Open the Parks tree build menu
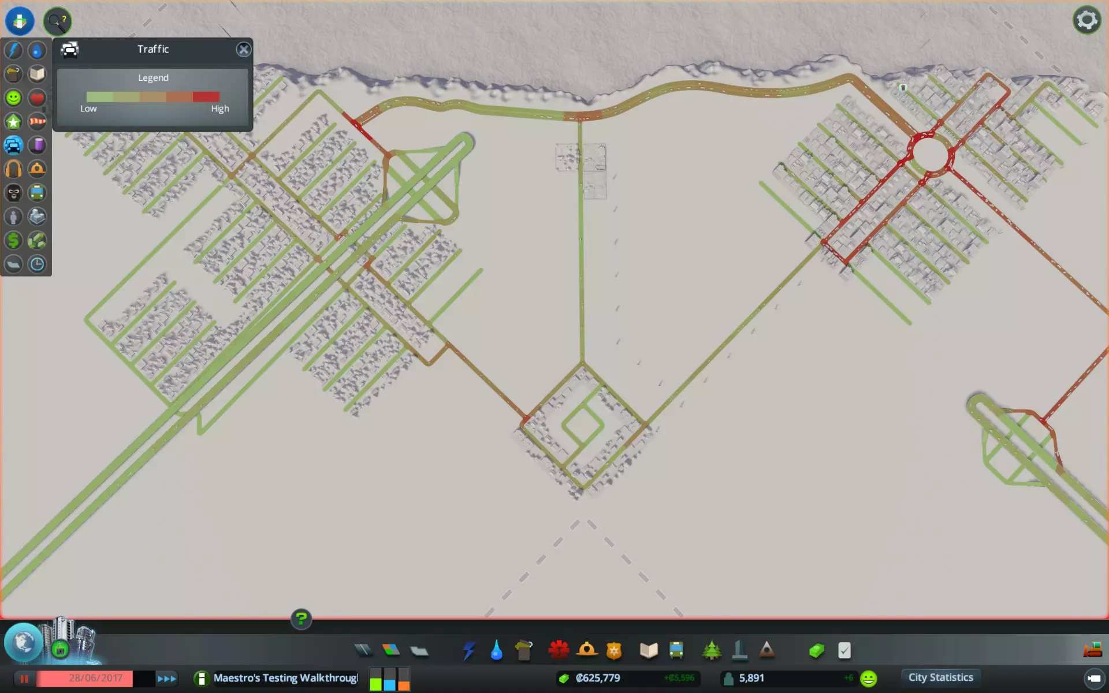Viewport: 1109px width, 693px height. 712,650
